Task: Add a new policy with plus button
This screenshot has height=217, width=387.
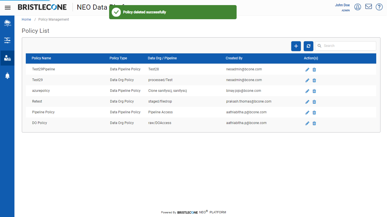Action: [x=296, y=46]
